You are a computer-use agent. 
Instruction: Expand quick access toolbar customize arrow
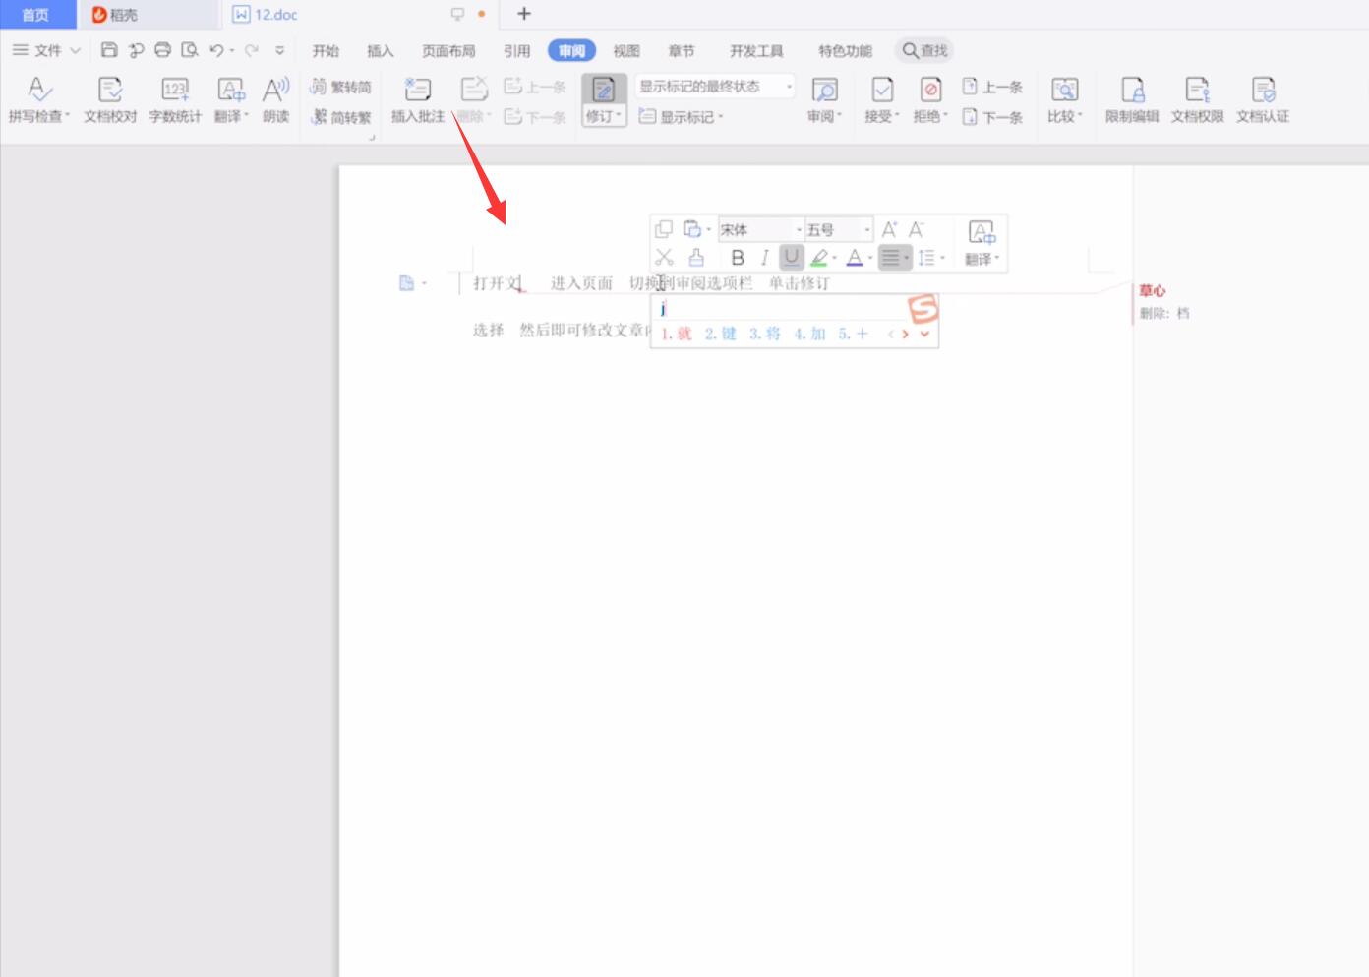point(280,50)
